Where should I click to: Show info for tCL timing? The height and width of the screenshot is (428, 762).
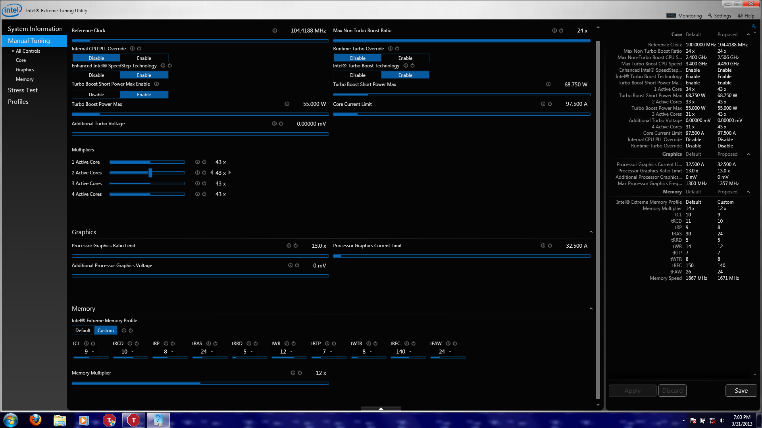86,344
